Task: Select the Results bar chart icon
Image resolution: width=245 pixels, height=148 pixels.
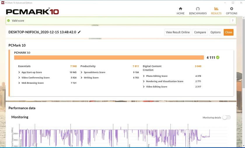Action: click(x=216, y=9)
